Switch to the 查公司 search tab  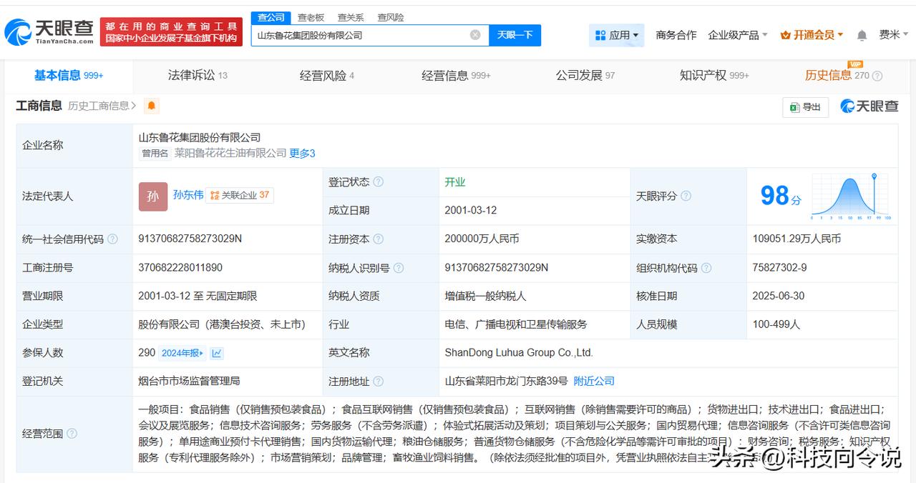[271, 17]
